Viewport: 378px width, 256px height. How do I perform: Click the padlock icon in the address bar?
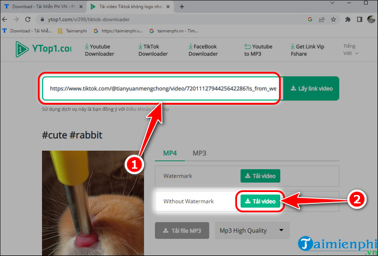[x=42, y=20]
